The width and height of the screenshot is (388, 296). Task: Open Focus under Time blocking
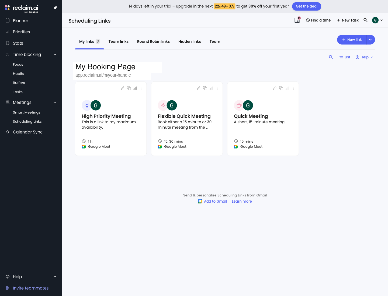pos(18,64)
